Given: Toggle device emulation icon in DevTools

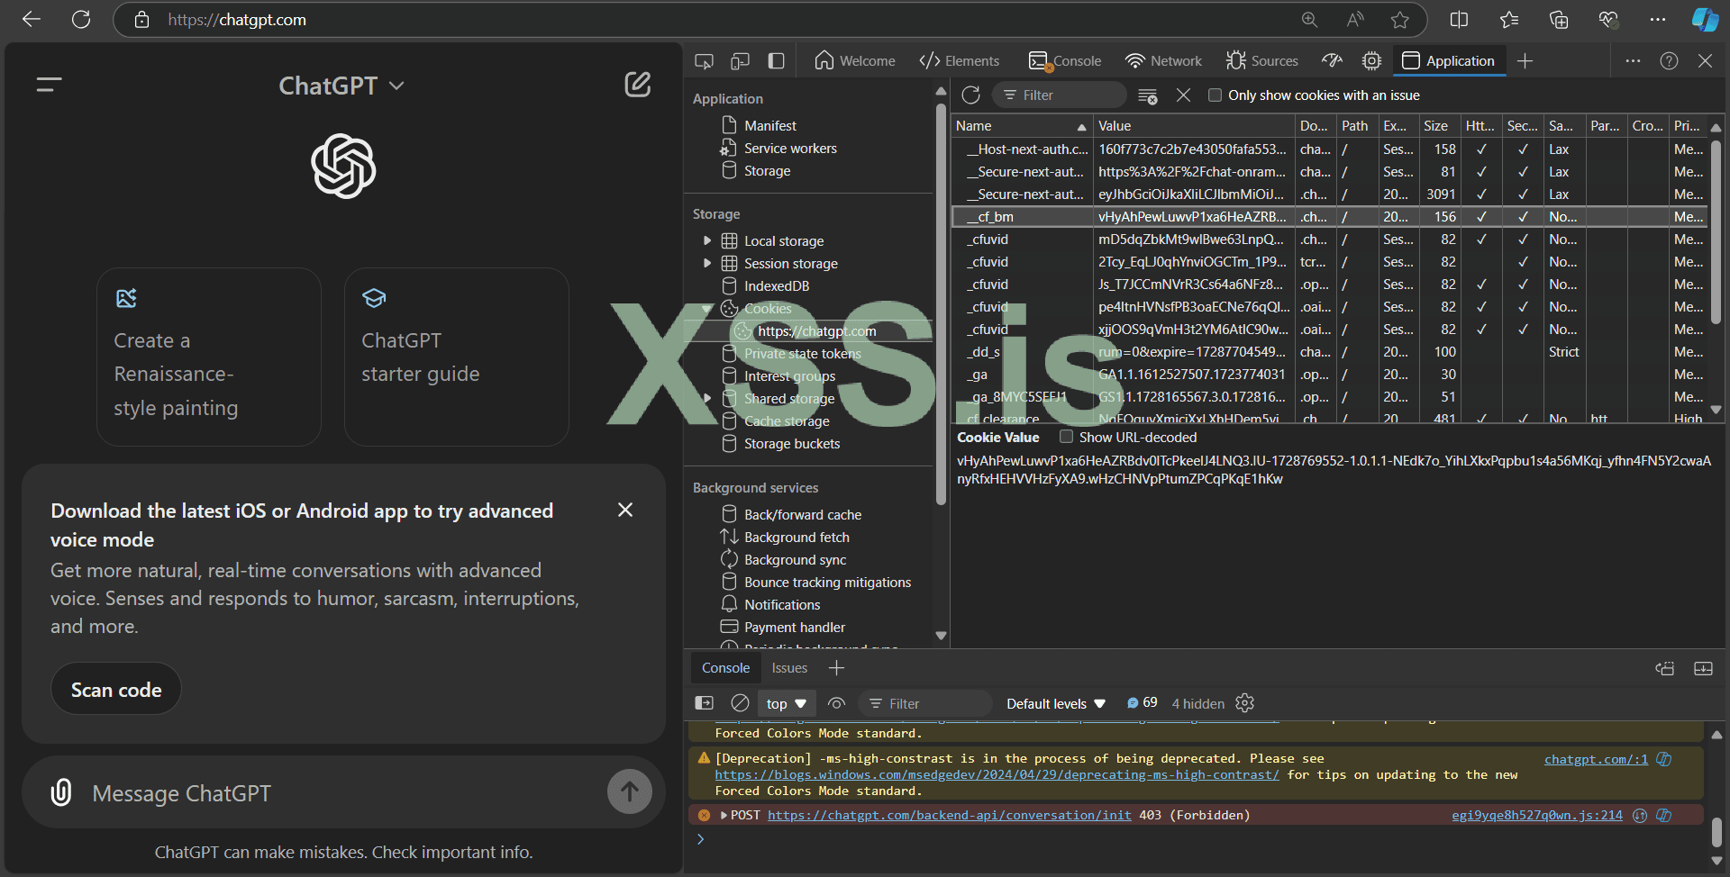Looking at the screenshot, I should pyautogui.click(x=740, y=61).
